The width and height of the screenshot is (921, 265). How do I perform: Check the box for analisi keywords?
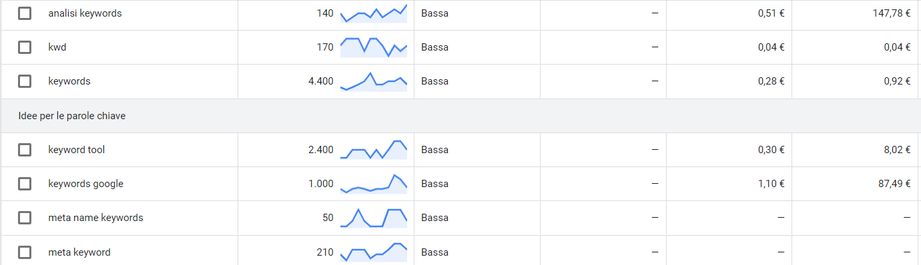pos(25,13)
